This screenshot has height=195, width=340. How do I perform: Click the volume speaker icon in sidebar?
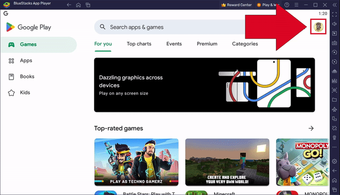tap(334, 24)
